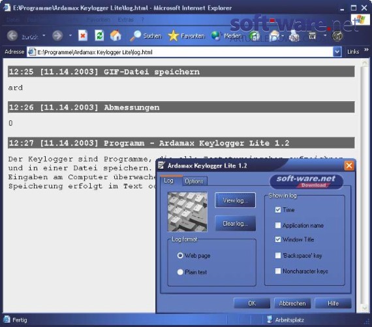Expand the Links bar chevron
372x327 pixels.
(366, 50)
